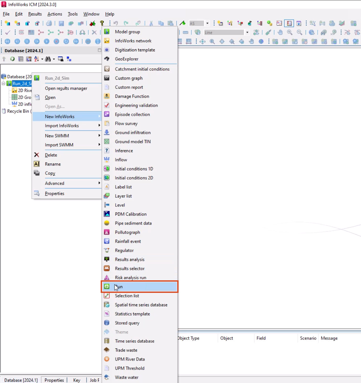Viewport: 361px width, 383px height.
Task: Click the blue info properties pointer icon
Action: pyautogui.click(x=312, y=32)
